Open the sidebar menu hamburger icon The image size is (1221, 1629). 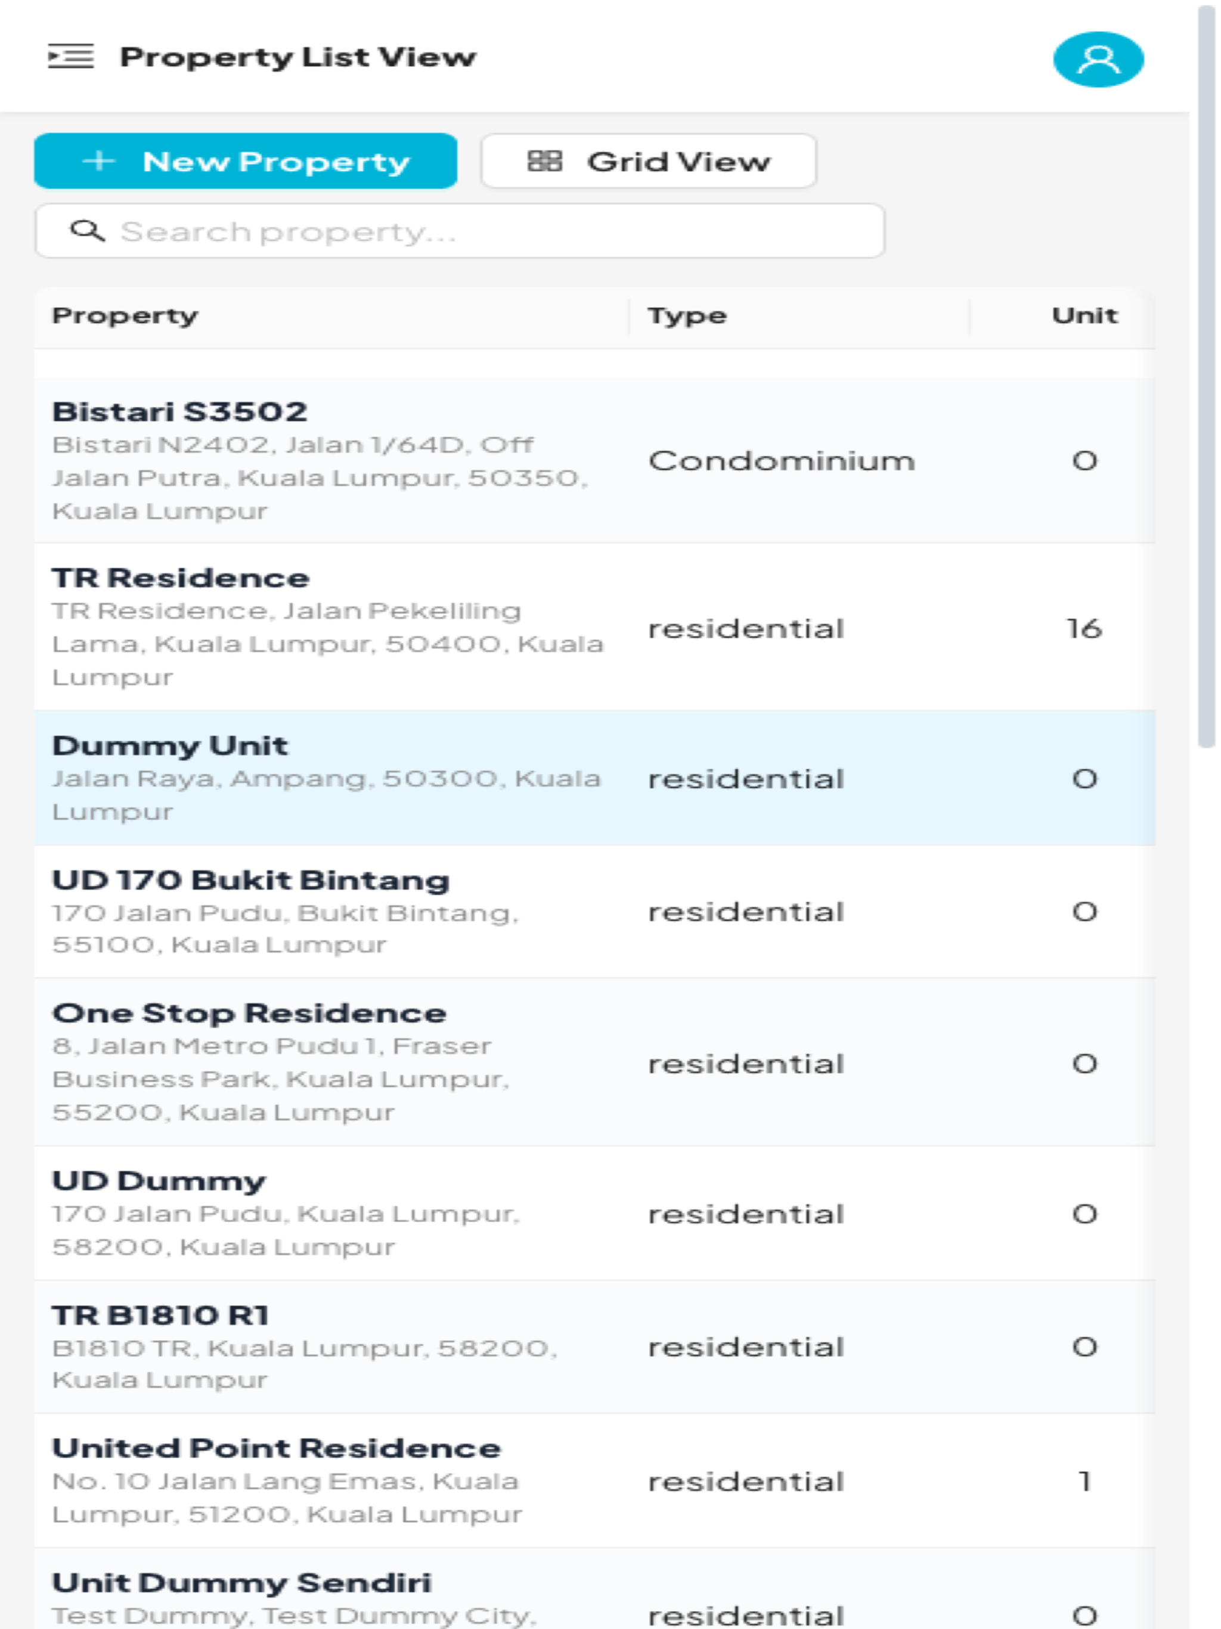tap(71, 57)
